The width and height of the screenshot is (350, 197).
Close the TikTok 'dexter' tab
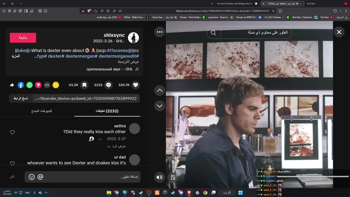(x=263, y=4)
